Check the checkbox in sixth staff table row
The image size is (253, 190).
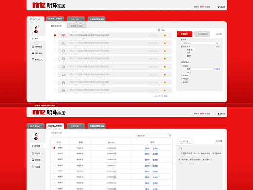tap(54, 177)
